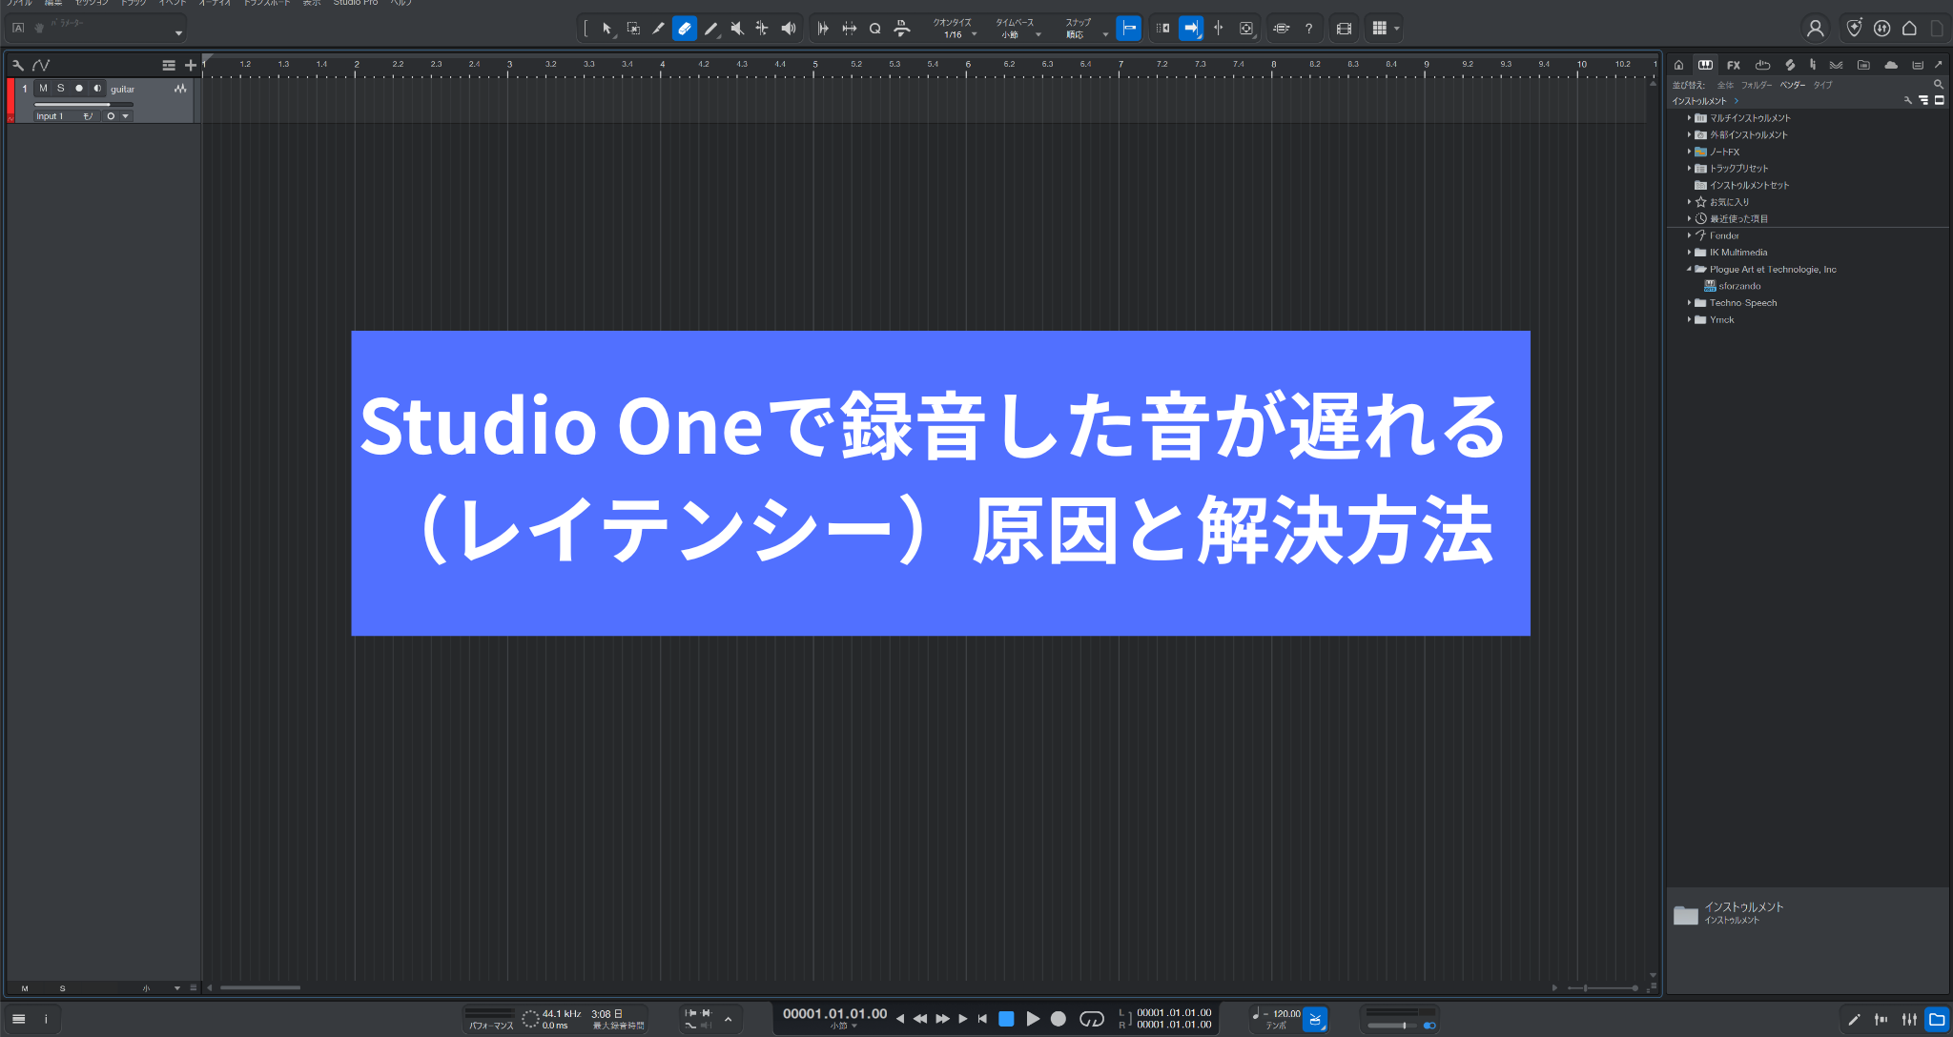Select the Mute tool
Viewport: 1953px width, 1037px height.
[x=736, y=29]
